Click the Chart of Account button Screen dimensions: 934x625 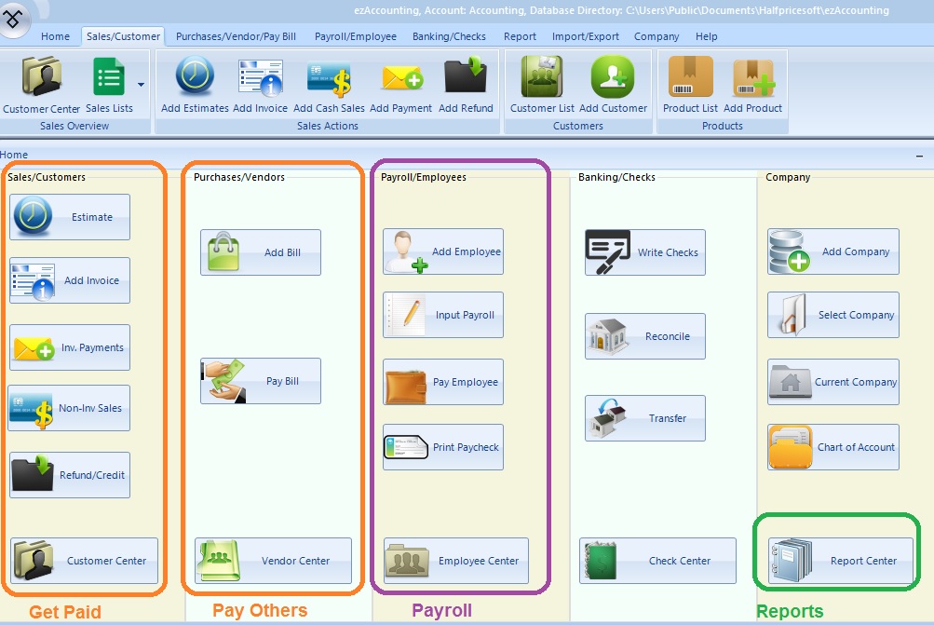(x=833, y=447)
